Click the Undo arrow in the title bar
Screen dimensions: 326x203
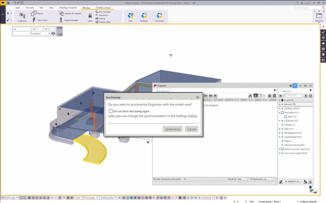(15, 3)
